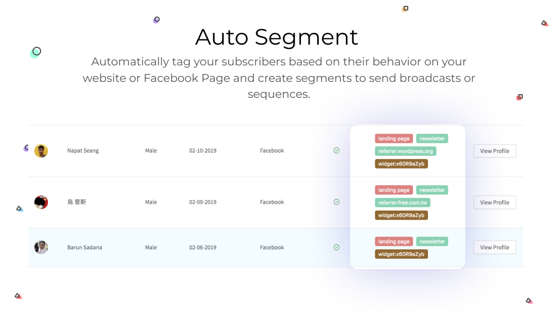Viewport: 558px width, 319px height.
Task: Click the green check icon in 烏 普斯's row
Action: [x=336, y=202]
